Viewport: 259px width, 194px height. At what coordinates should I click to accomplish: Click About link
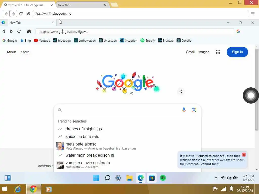click(11, 52)
